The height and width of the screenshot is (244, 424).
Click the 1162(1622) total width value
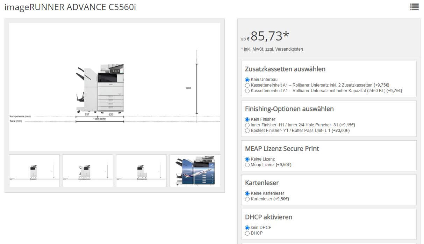coord(100,119)
